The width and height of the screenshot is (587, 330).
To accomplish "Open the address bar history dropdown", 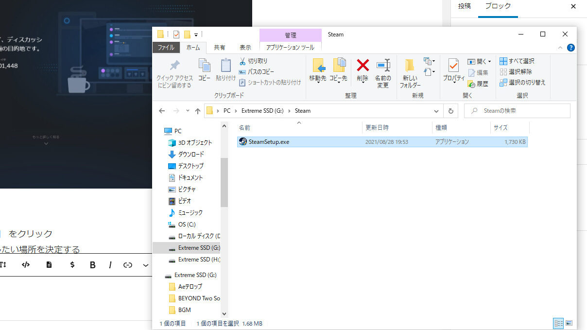I will coord(436,111).
